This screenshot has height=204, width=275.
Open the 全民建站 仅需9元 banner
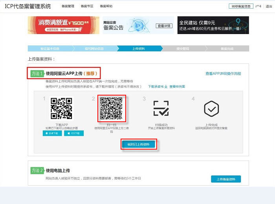[x=213, y=25]
